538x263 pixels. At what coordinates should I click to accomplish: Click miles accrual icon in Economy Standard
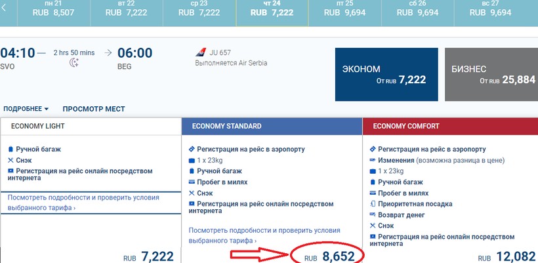pyautogui.click(x=192, y=182)
